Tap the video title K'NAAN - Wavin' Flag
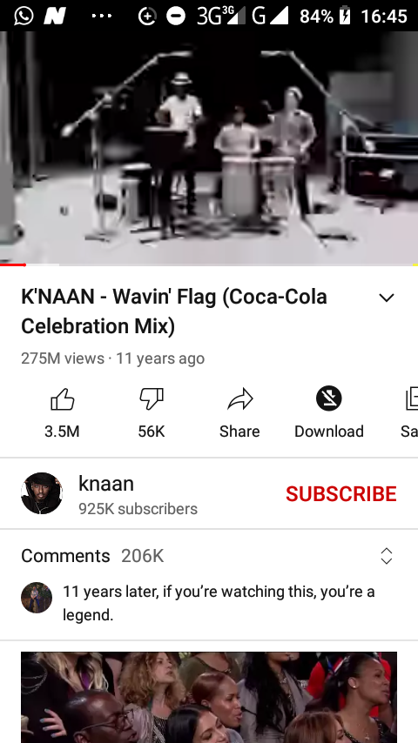The width and height of the screenshot is (418, 743). click(x=174, y=311)
